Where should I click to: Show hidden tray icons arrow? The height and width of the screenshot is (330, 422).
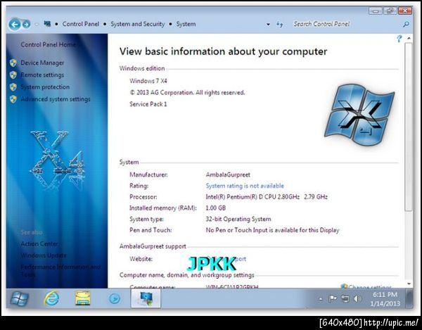(x=320, y=299)
